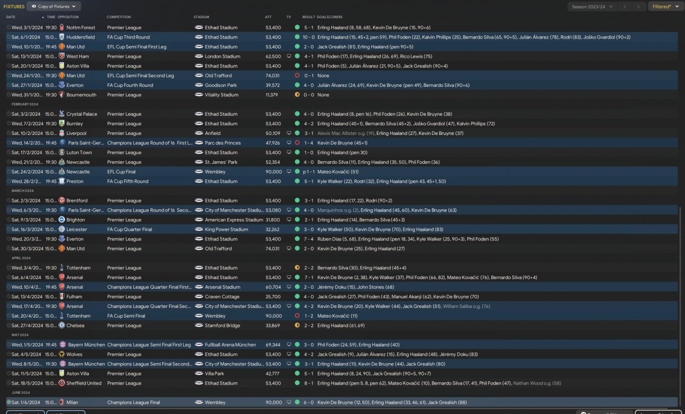Click the Bournemouth club badge
The image size is (685, 414).
62,95
